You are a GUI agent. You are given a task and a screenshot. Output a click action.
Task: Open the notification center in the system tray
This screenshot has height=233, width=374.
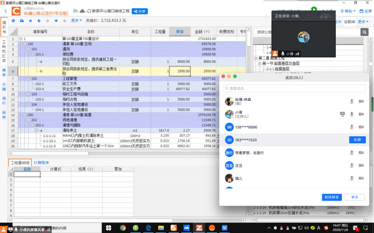coord(365,228)
